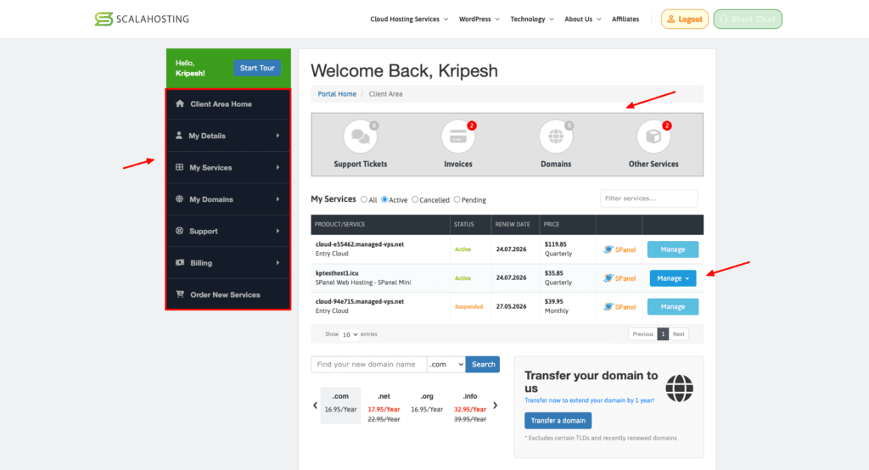Expand Cloud Hosting Services menu
The width and height of the screenshot is (869, 470).
pyautogui.click(x=409, y=19)
